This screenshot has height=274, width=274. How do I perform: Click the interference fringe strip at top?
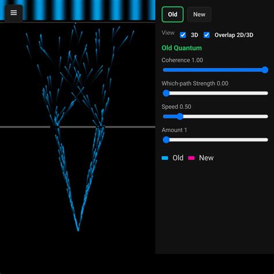point(77,10)
